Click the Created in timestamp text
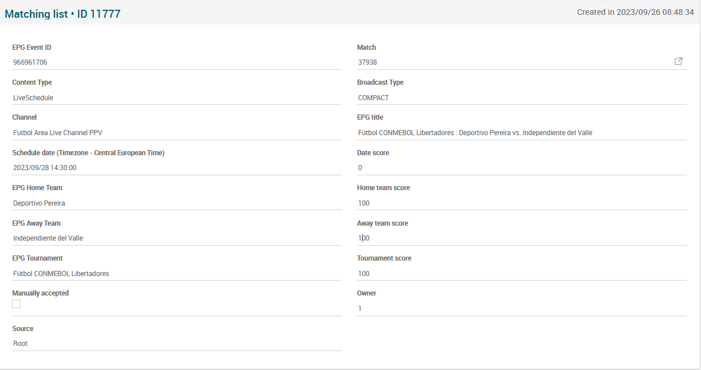Screen dimensions: 701x370 tap(635, 12)
